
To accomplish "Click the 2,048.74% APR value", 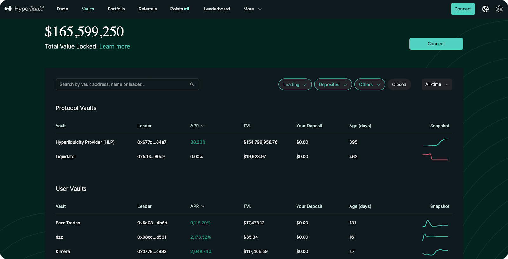I will tap(201, 251).
